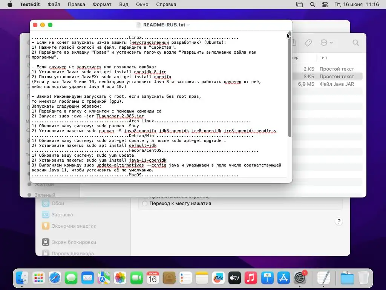Open Music app in the Dock
The width and height of the screenshot is (386, 290).
[x=251, y=278]
